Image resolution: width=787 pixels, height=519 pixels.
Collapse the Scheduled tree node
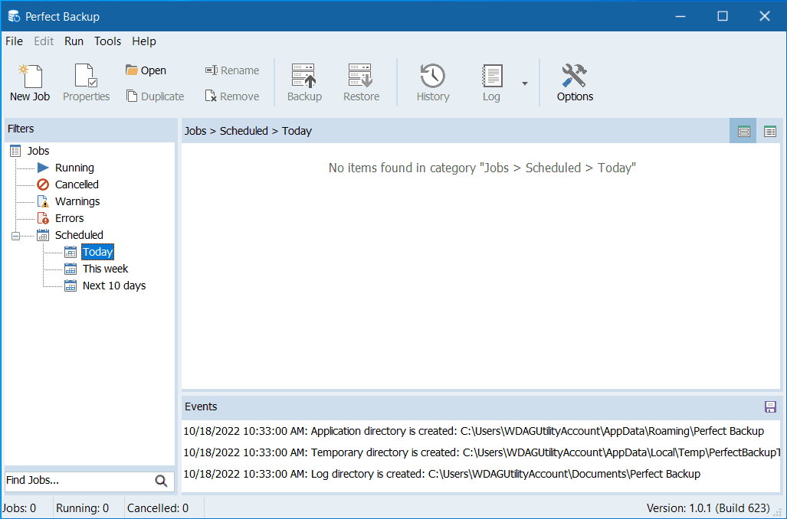click(x=15, y=235)
